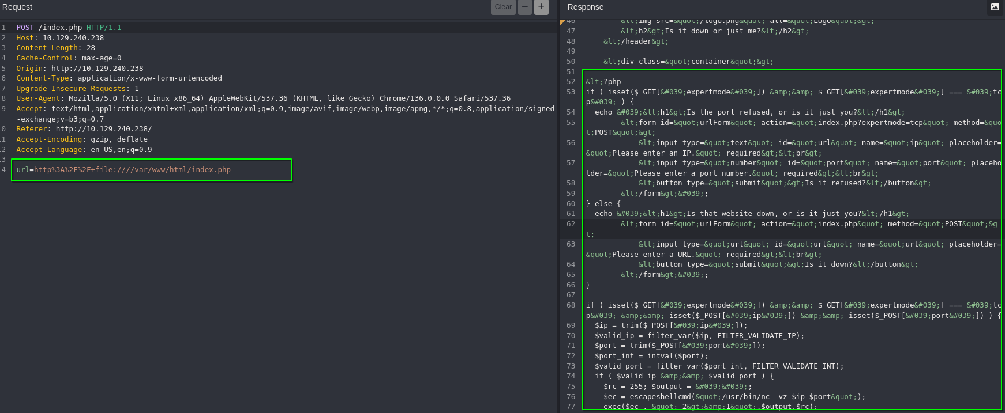The width and height of the screenshot is (1005, 413).
Task: Click the Upgrade-Insecure-Requests: 1 header
Action: pyautogui.click(x=77, y=89)
